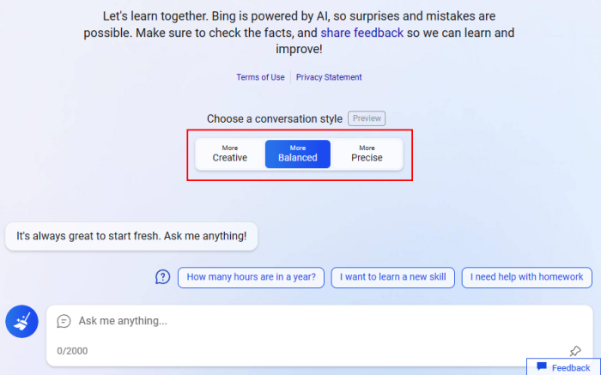The image size is (601, 375).
Task: Choose "How many hours are in a year?" suggestion
Action: [251, 277]
